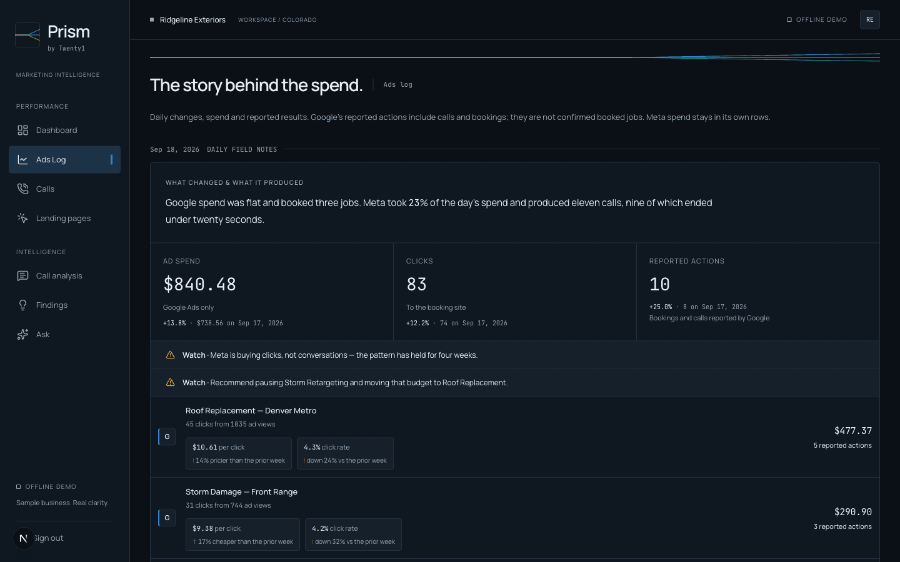The image size is (900, 562).
Task: Click the $9.38 per click chip
Action: [242, 535]
